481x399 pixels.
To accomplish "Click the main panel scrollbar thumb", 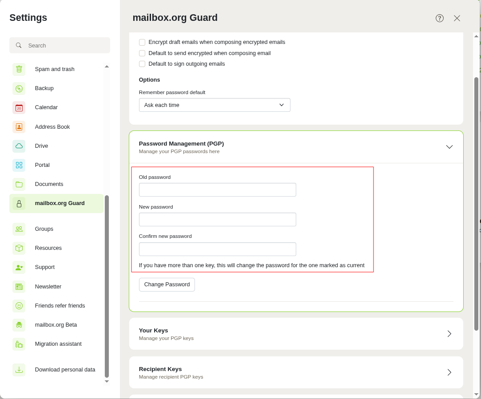I will tap(476, 204).
